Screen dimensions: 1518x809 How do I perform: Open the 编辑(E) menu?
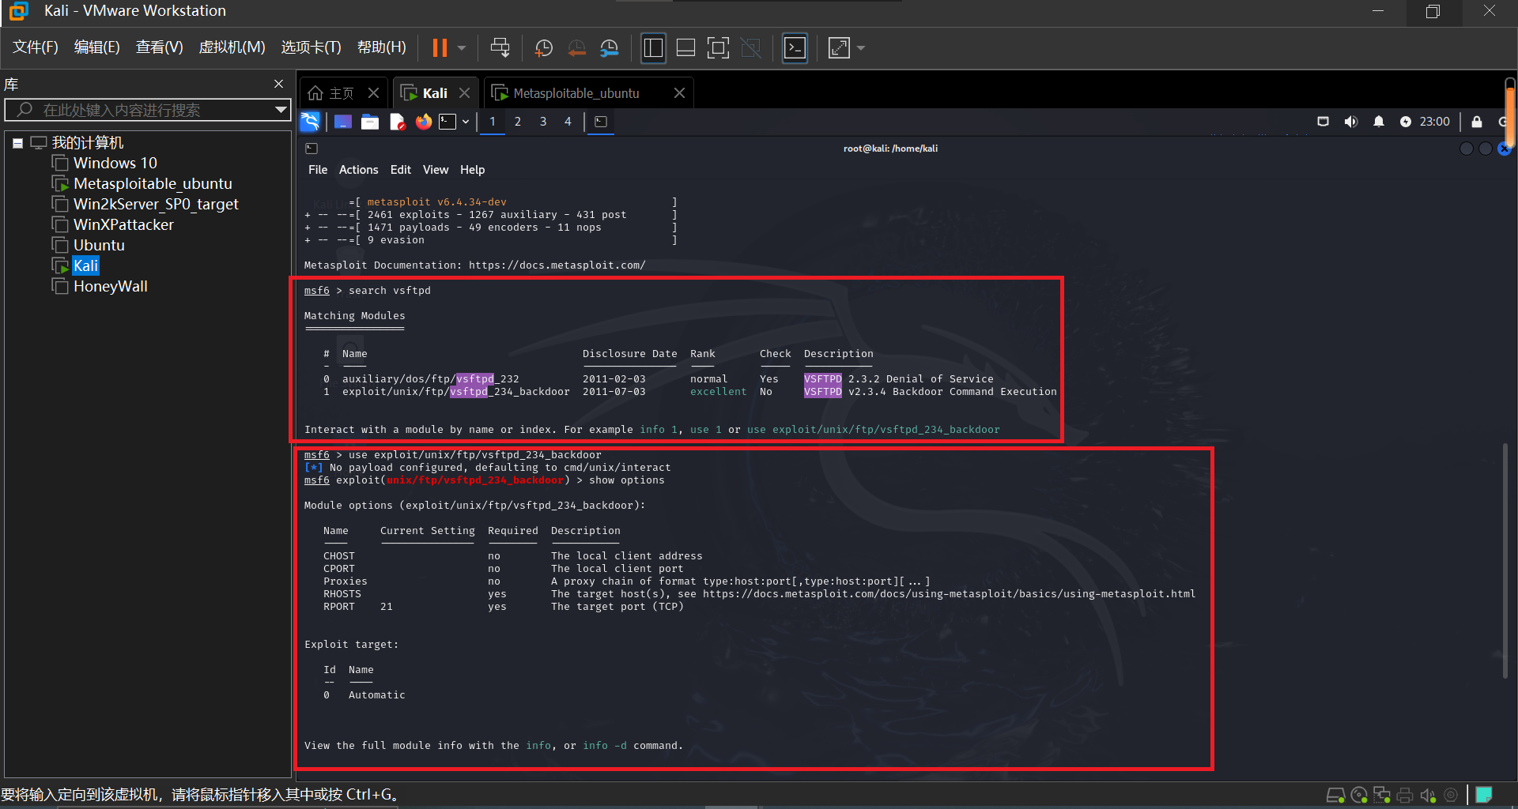(96, 47)
